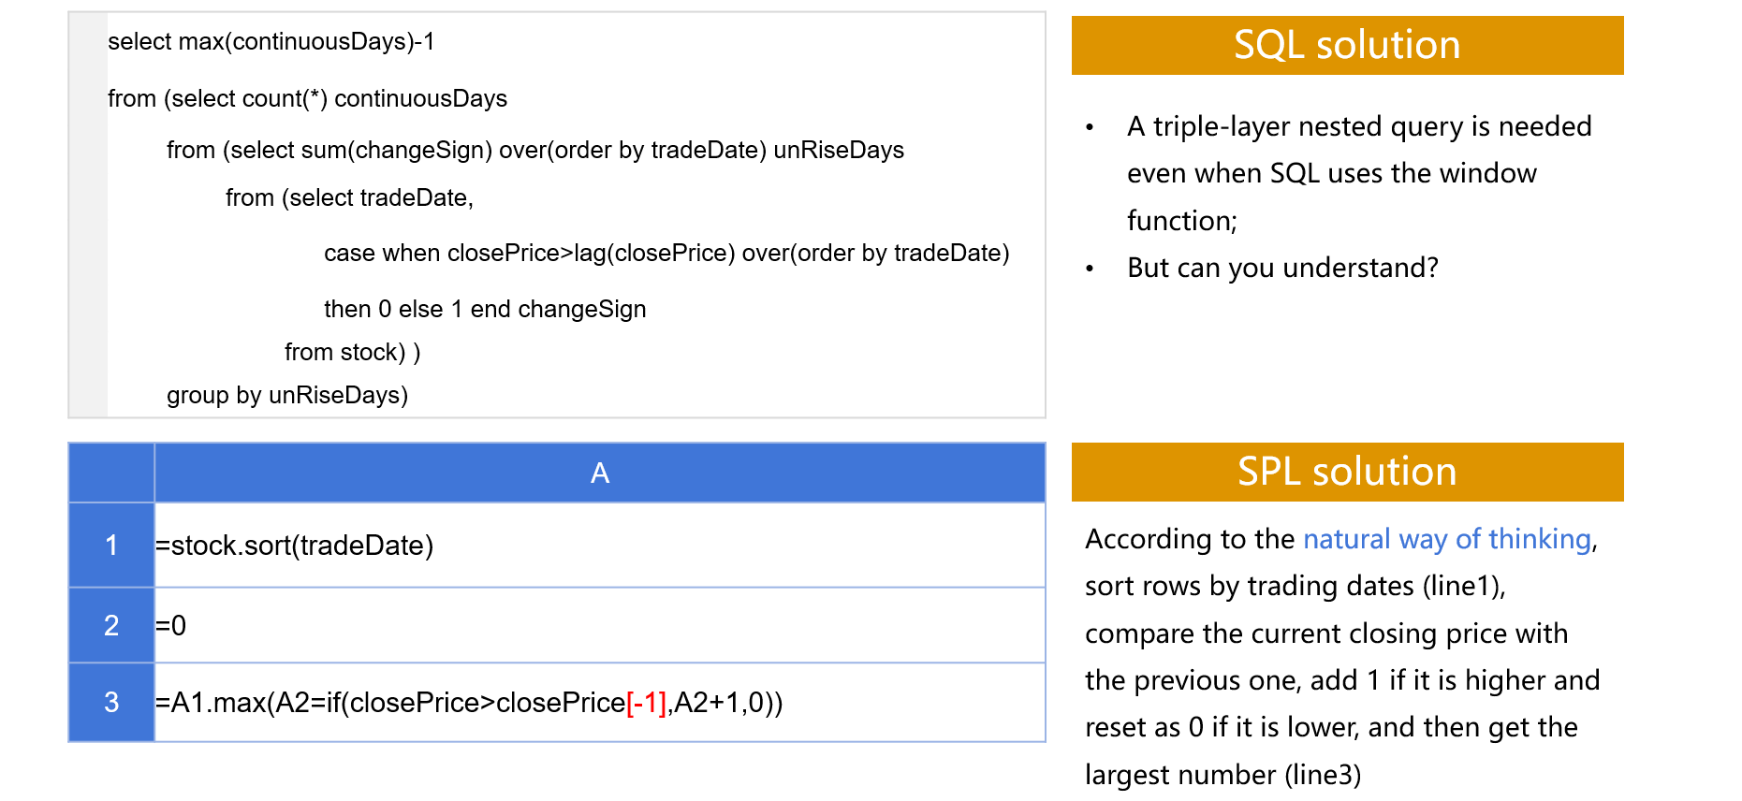
Task: Click the gray gutter of the SQL code block
Action: (x=88, y=215)
